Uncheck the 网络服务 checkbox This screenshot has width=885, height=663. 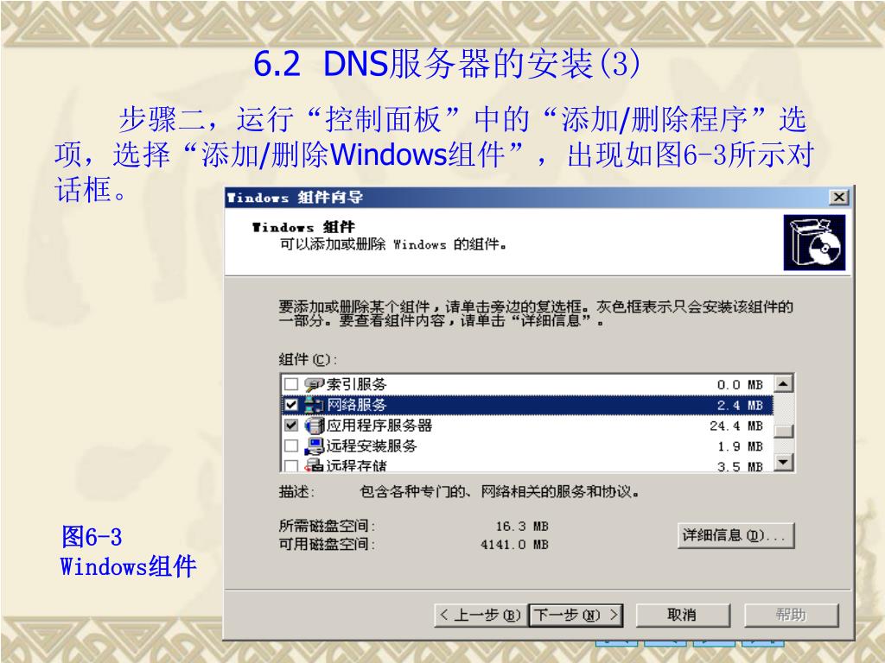(290, 405)
